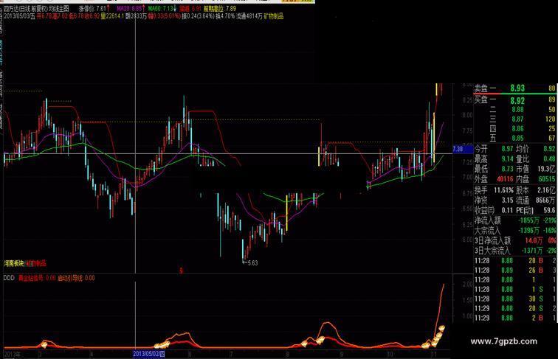The image size is (558, 359).
Task: Click the PE(动) value 59.6
Action: (x=549, y=210)
